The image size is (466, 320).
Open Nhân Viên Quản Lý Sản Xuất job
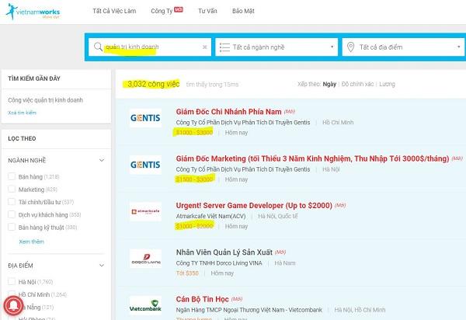tap(224, 252)
